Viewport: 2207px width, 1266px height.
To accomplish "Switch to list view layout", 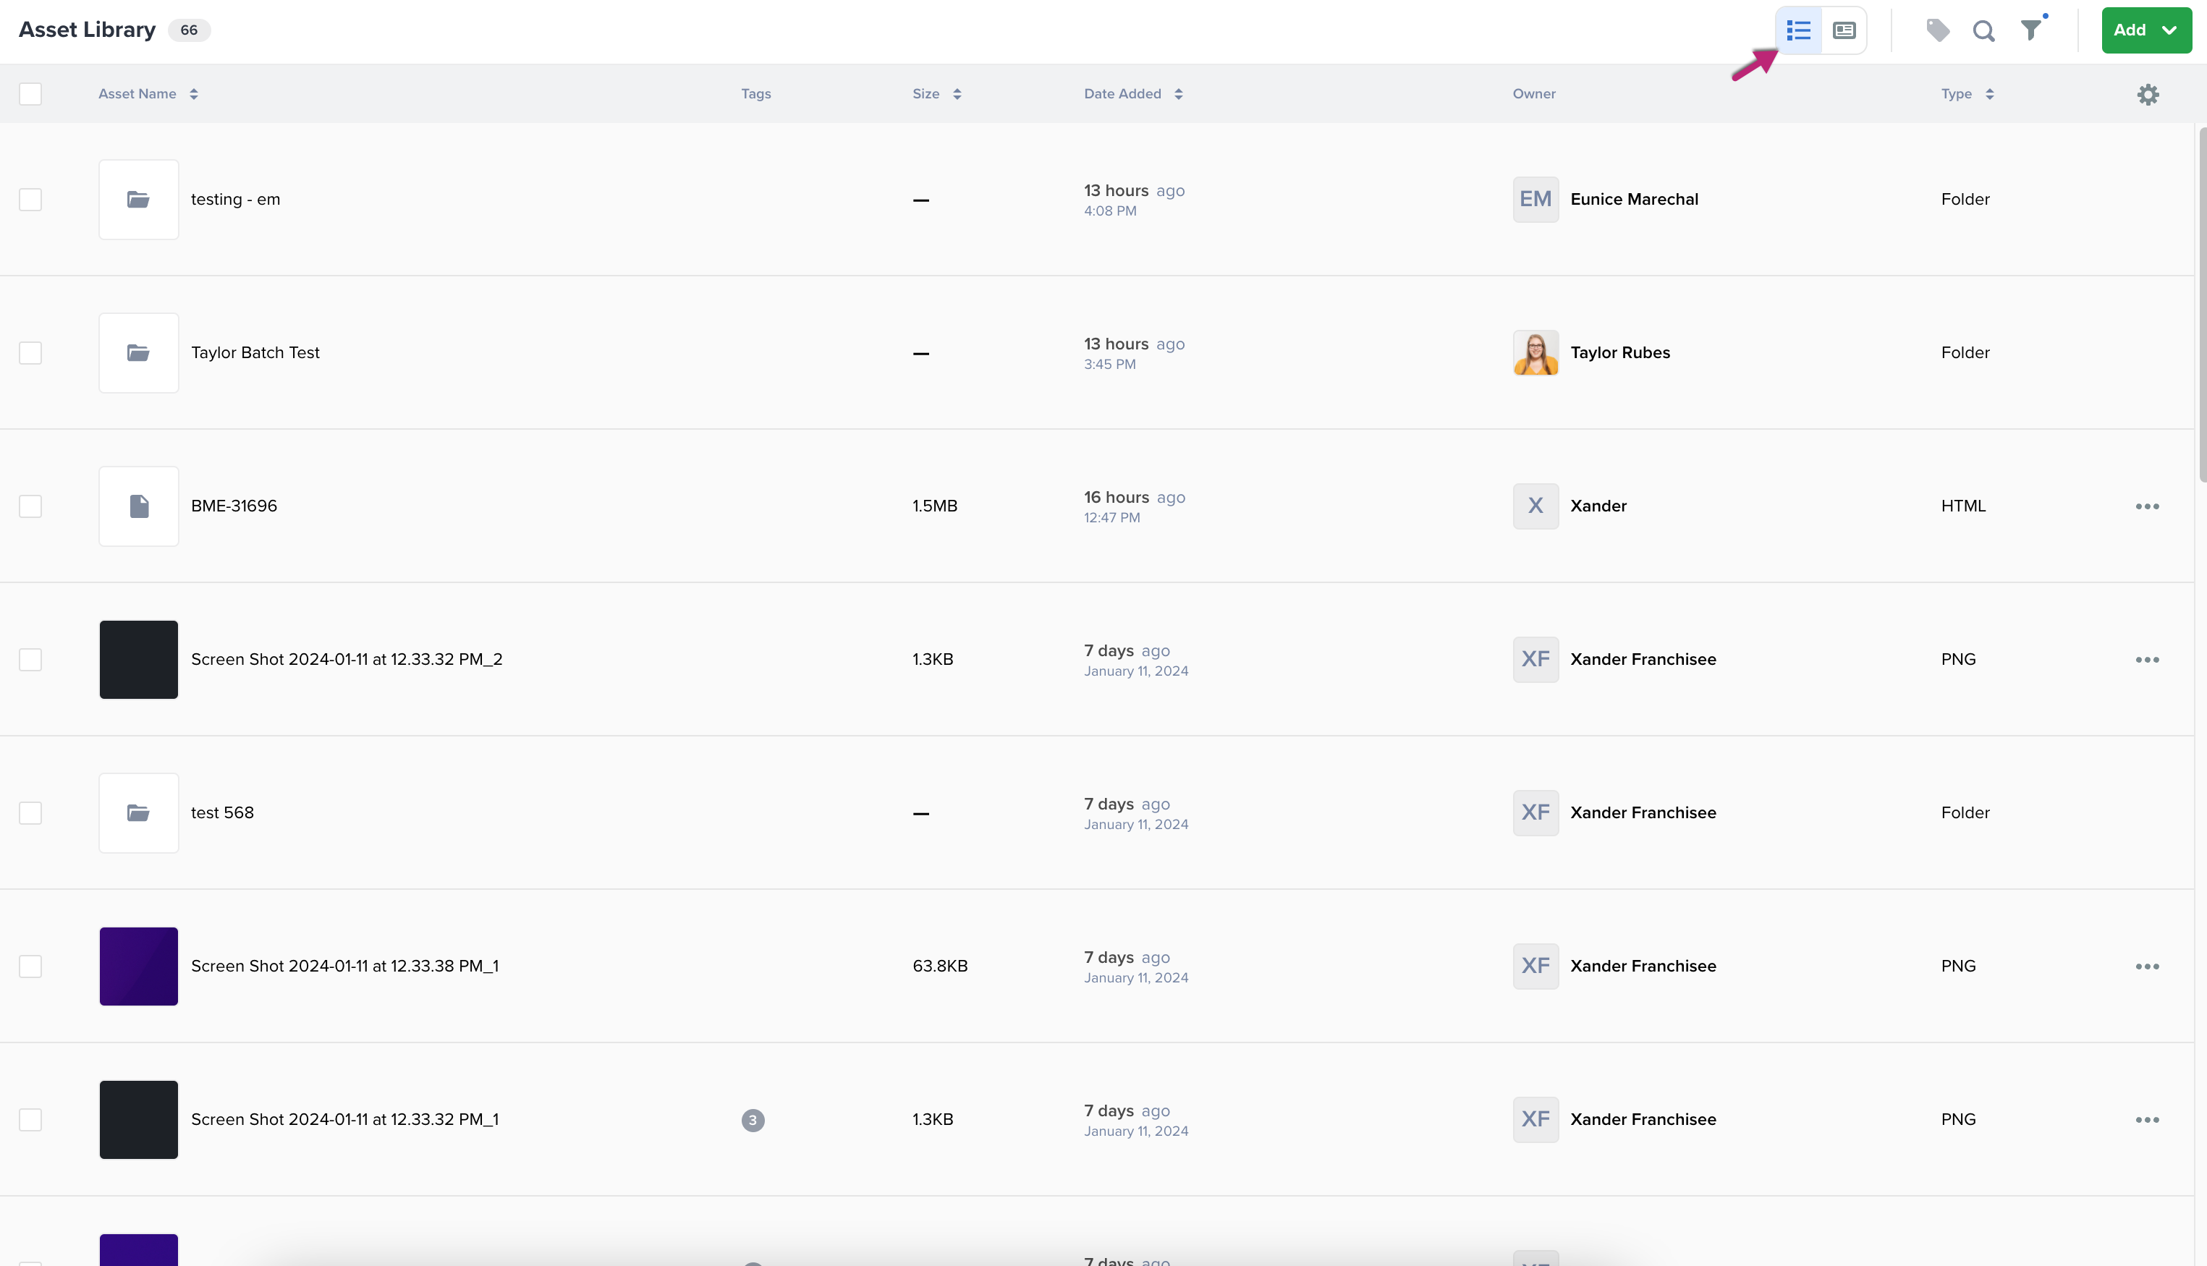I will (1798, 30).
